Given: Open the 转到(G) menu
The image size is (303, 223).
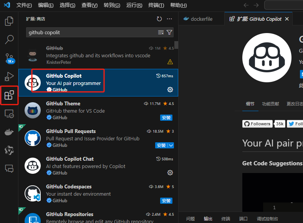Looking at the screenshot, I should pos(112,5).
